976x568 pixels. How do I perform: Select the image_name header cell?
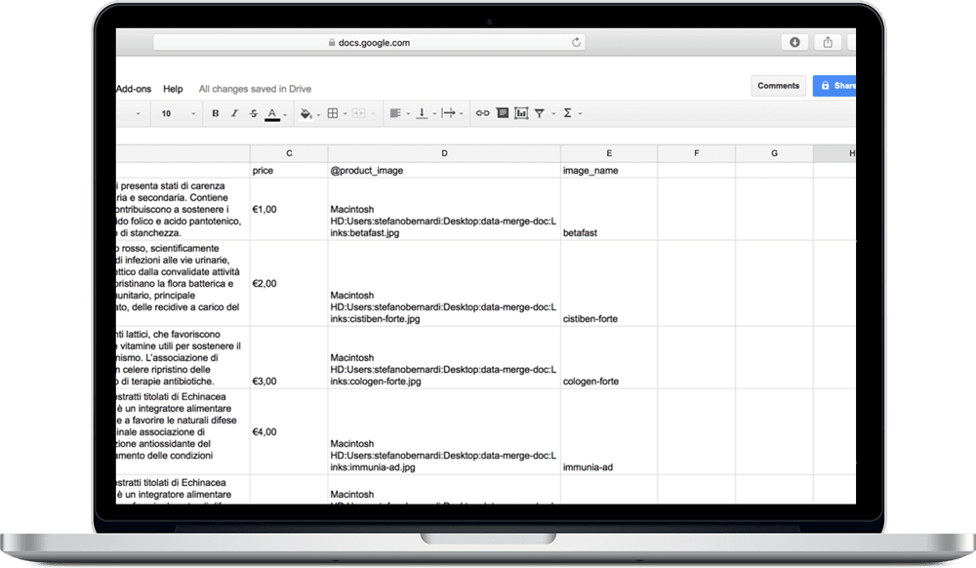tap(609, 171)
